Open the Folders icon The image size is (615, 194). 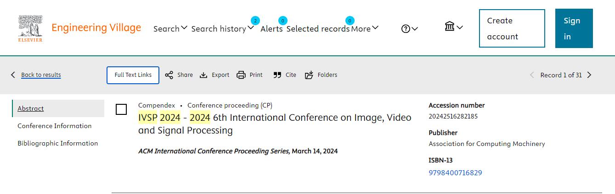click(309, 75)
